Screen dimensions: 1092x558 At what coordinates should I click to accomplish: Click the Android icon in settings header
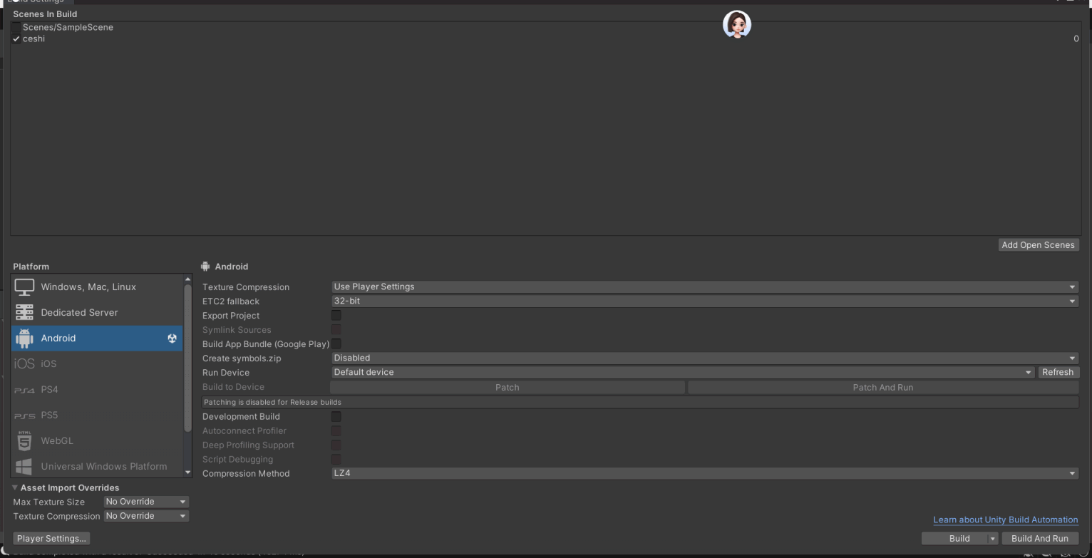206,267
